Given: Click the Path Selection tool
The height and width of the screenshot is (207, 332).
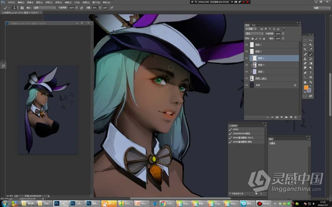Looking at the screenshot, I should tap(305, 77).
